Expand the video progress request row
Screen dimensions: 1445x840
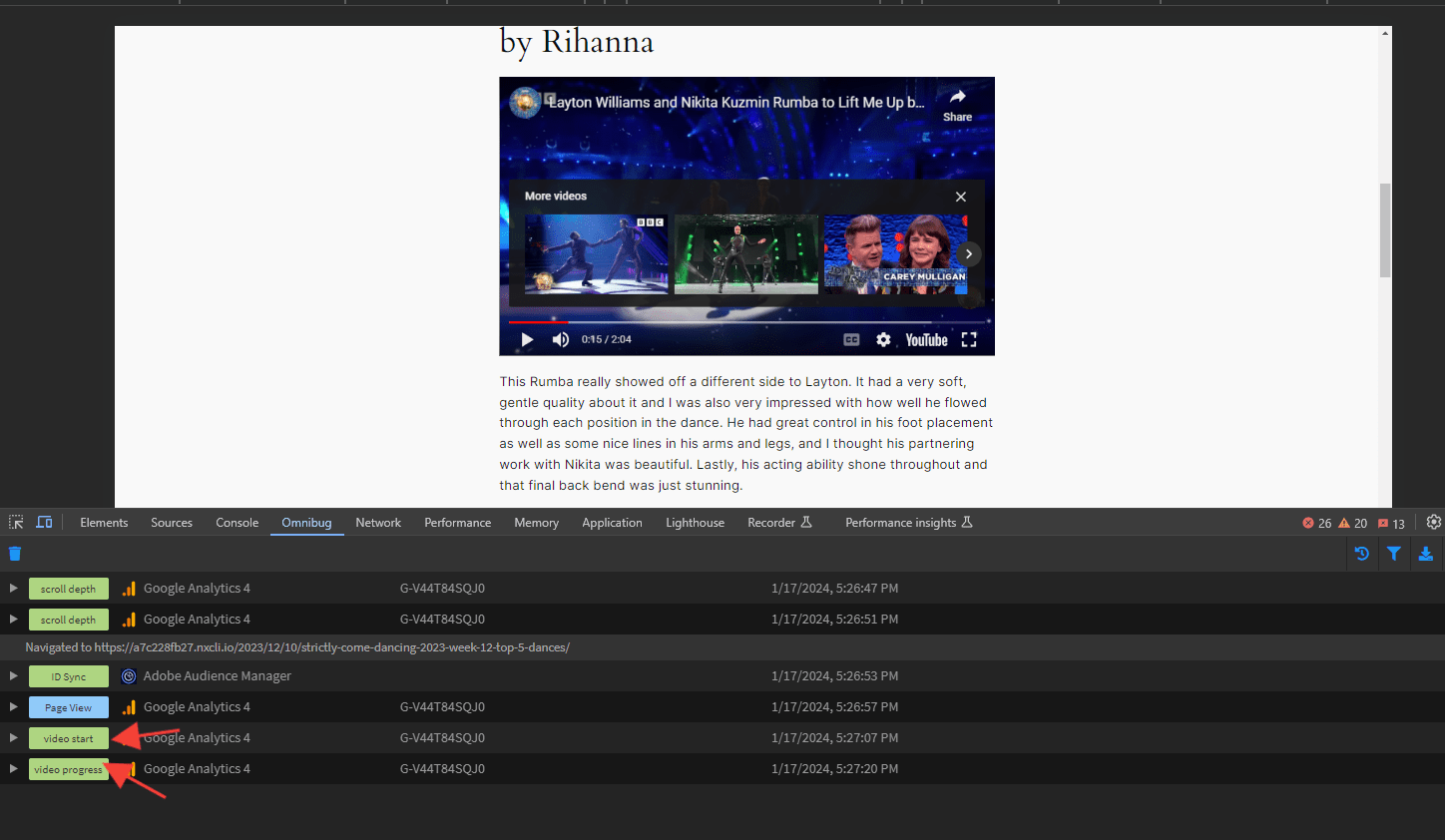[x=13, y=769]
